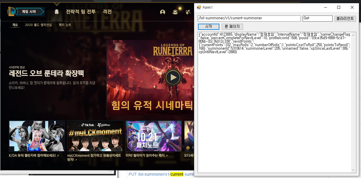Image resolution: width=361 pixels, height=178 pixels.
Task: Click the /lol-summoner/v1/current-summoner URL field
Action: 249,18
